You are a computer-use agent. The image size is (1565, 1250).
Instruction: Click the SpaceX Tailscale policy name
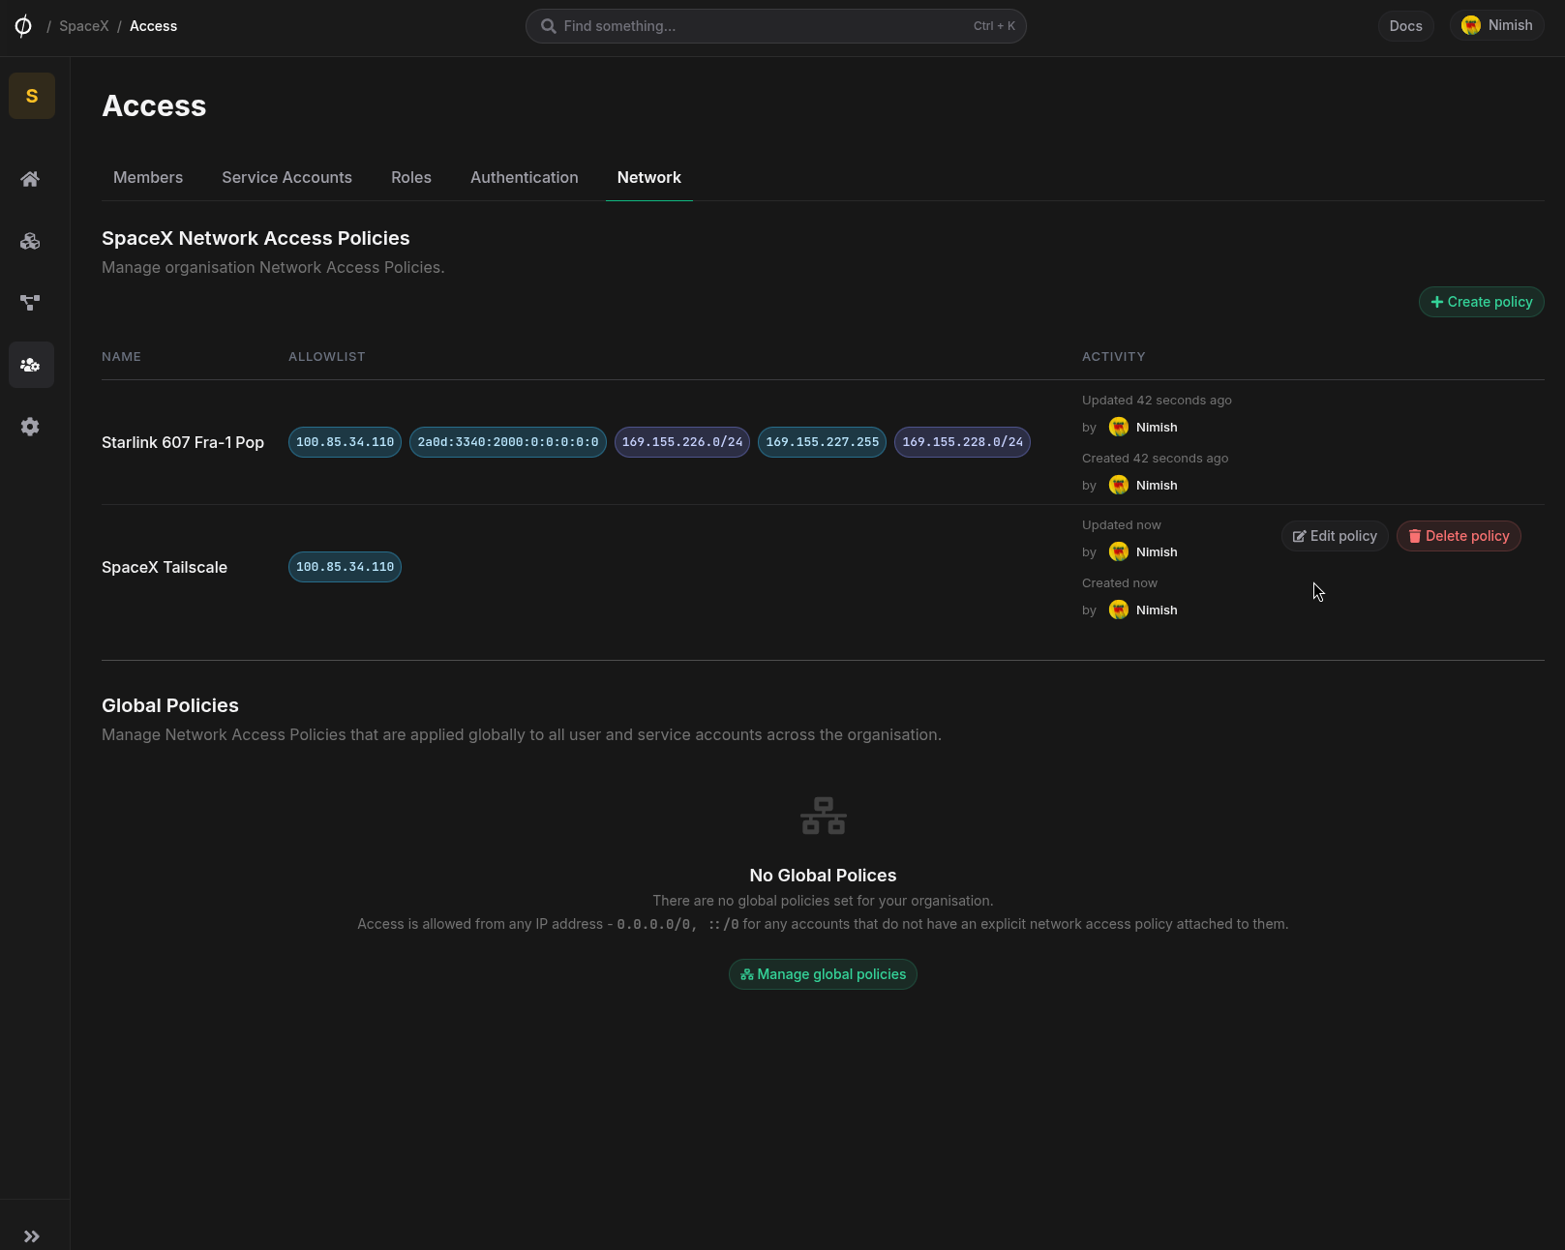(165, 567)
